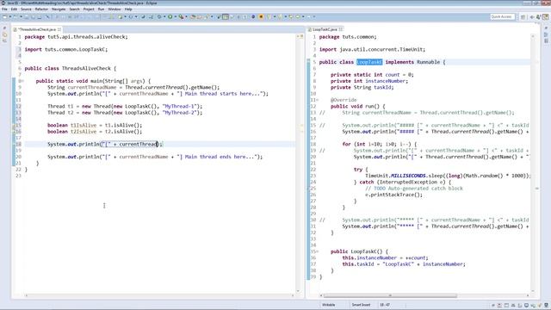
Task: Click the 18 : 47 cursor position indicator
Action: (x=385, y=305)
